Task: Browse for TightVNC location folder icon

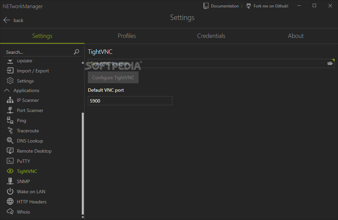Action: pyautogui.click(x=330, y=63)
